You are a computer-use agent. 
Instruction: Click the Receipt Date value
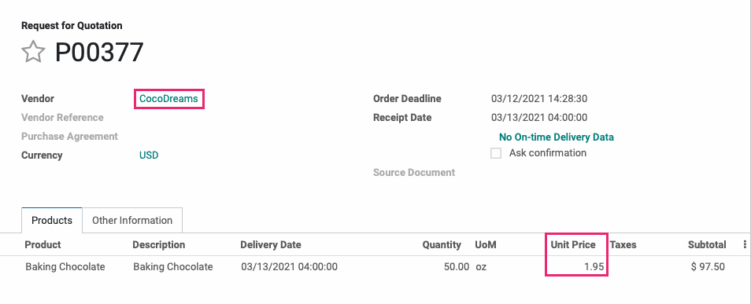539,118
